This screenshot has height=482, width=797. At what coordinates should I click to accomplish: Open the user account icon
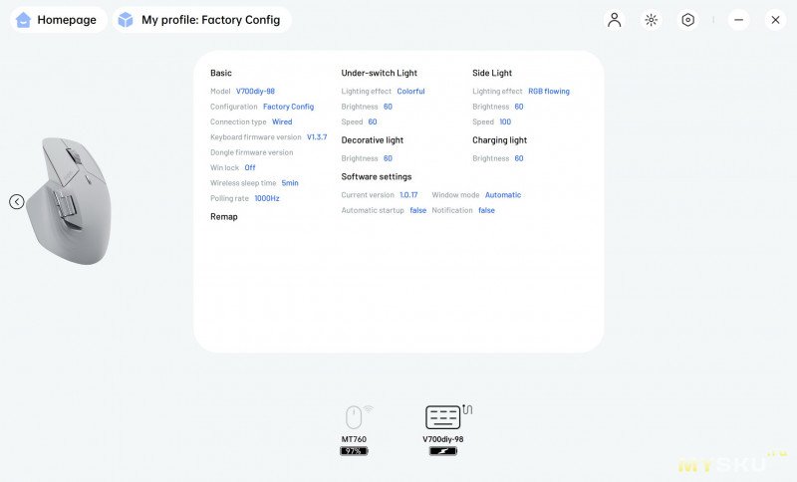614,20
